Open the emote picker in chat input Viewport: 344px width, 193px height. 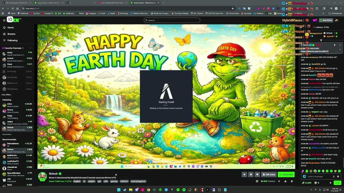click(338, 176)
